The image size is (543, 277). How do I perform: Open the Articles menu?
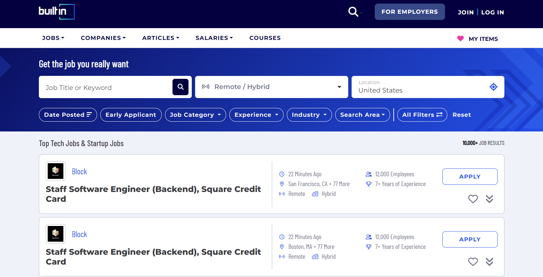(x=161, y=38)
